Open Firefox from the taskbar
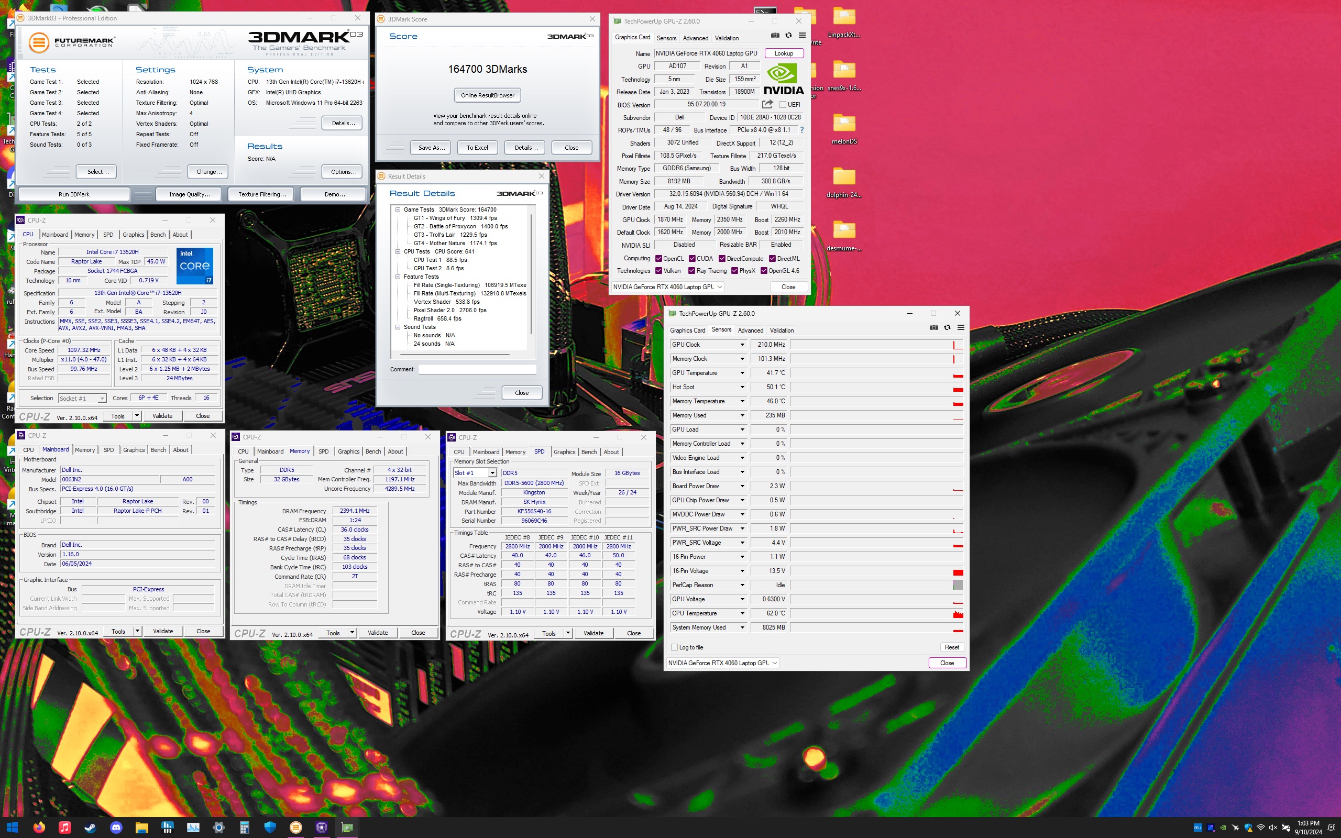This screenshot has width=1341, height=838. click(x=39, y=828)
